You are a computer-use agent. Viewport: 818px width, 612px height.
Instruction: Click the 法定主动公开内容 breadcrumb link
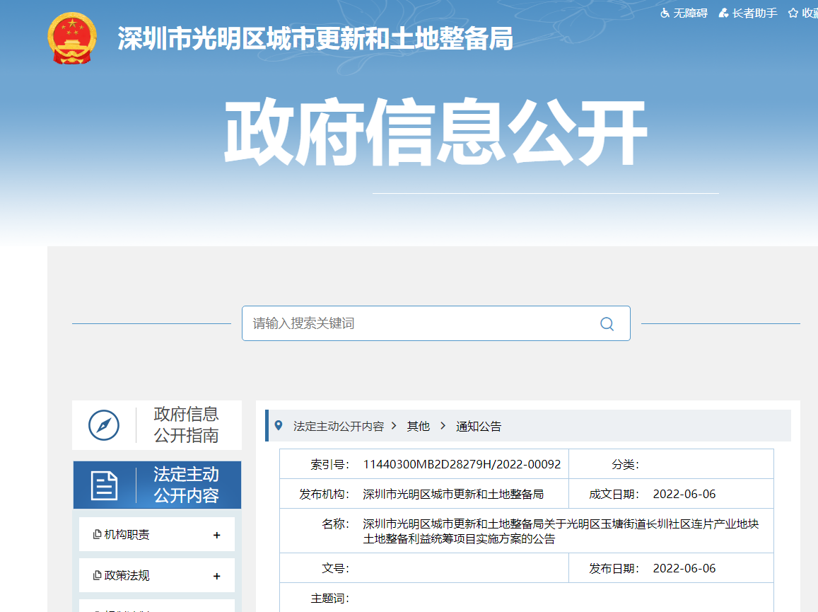pos(339,426)
